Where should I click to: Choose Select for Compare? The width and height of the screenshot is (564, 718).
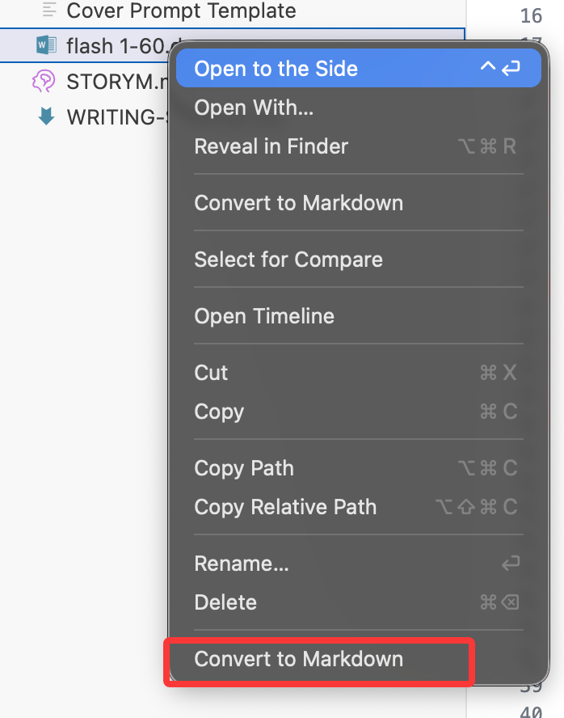(x=359, y=260)
